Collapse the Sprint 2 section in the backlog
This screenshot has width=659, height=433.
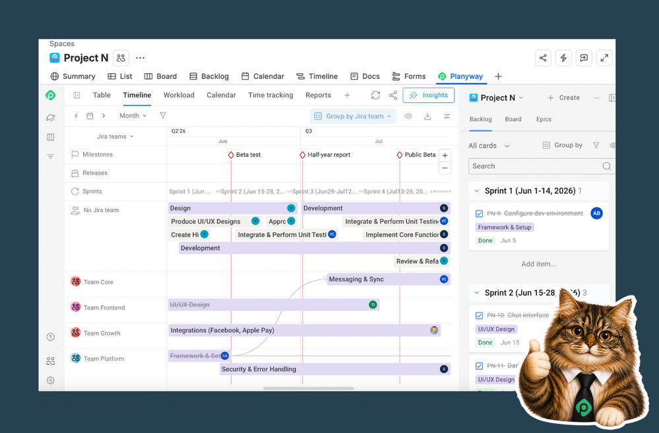coord(476,293)
